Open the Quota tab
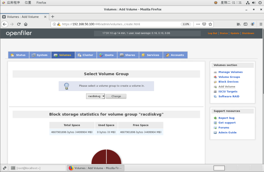Viewport: 264px width, 172px height. 107,55
